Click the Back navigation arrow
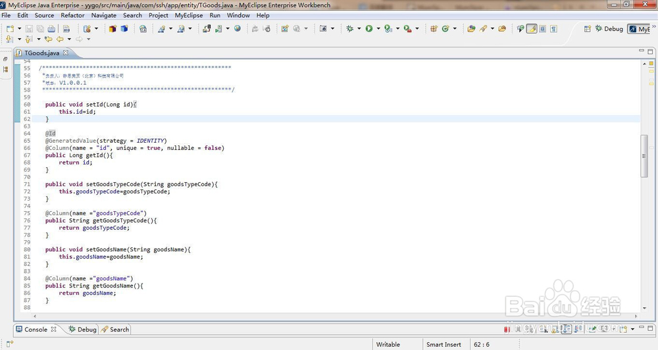 (x=60, y=39)
